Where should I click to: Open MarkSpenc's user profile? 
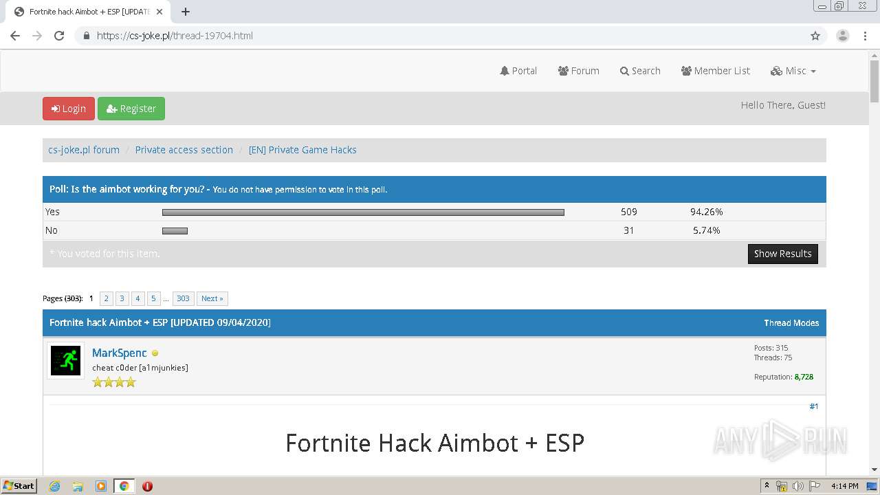point(120,353)
